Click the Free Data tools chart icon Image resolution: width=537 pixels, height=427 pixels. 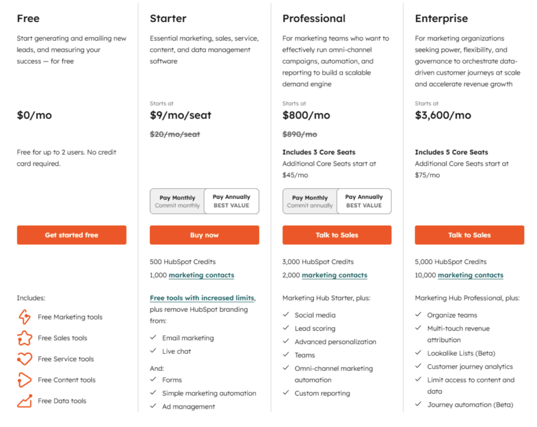[25, 401]
